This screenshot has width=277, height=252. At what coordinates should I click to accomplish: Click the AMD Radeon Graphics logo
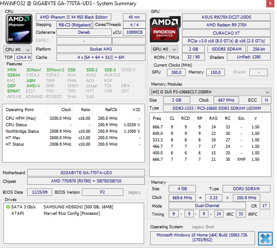165,29
